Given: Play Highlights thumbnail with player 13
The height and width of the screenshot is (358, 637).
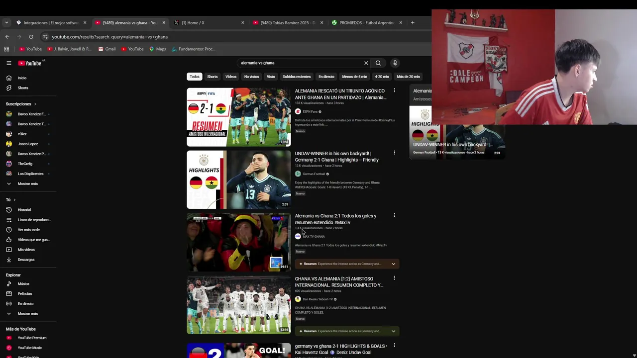Looking at the screenshot, I should pos(239,179).
